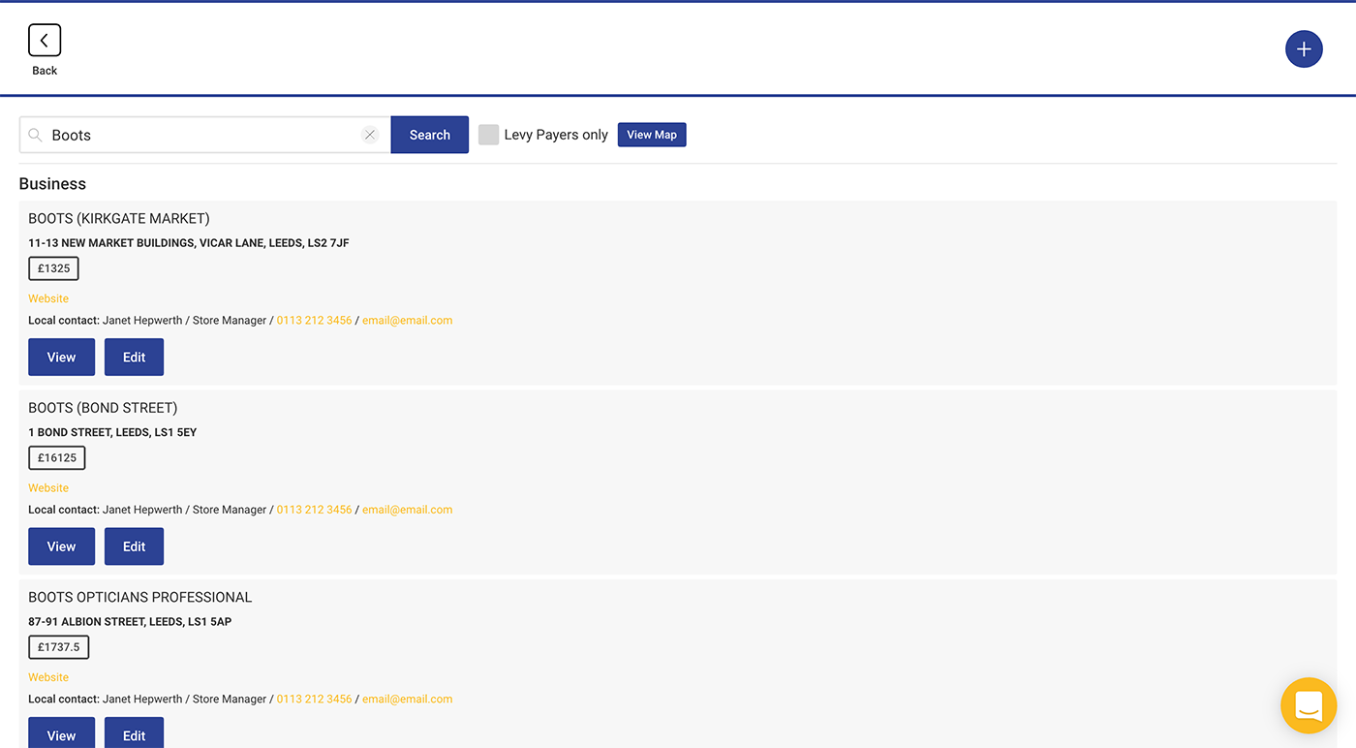The height and width of the screenshot is (748, 1356).
Task: Call phone number for Boots (Kirkgate Market)
Action: 315,320
